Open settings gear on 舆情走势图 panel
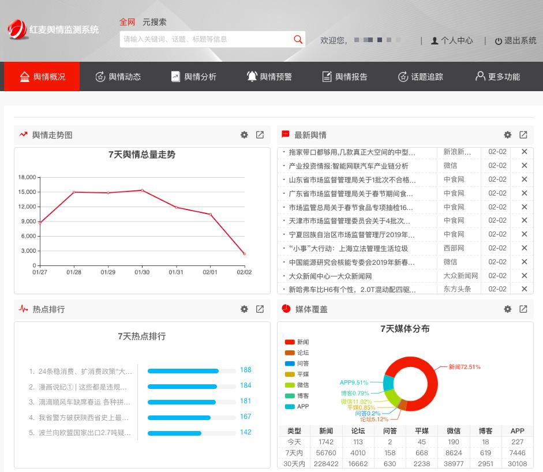Image resolution: width=543 pixels, height=472 pixels. [x=244, y=135]
